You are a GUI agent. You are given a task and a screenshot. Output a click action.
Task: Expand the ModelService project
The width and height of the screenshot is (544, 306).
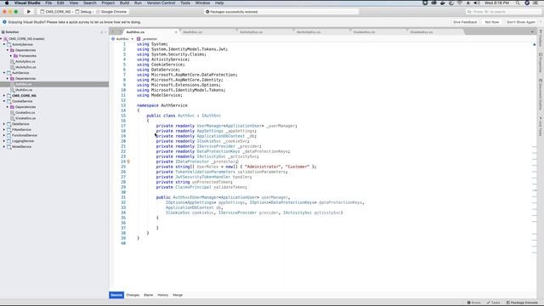coord(4,146)
